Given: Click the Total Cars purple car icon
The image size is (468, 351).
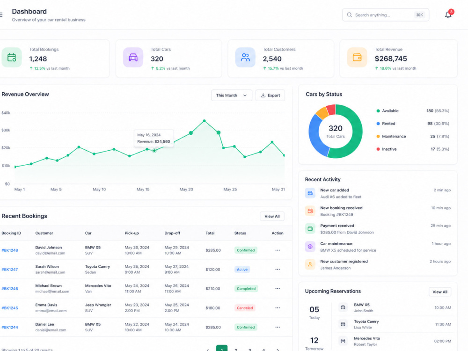Looking at the screenshot, I should point(133,57).
